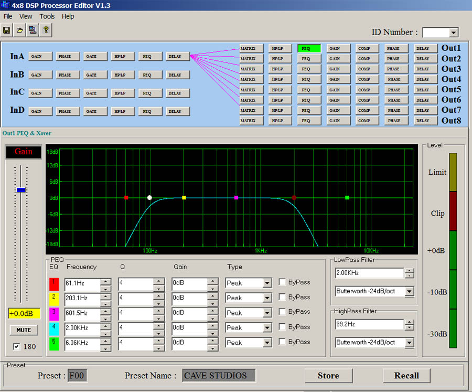Screen dimensions: 472x392
Task: Click the white highpass node on graph
Action: coord(149,198)
